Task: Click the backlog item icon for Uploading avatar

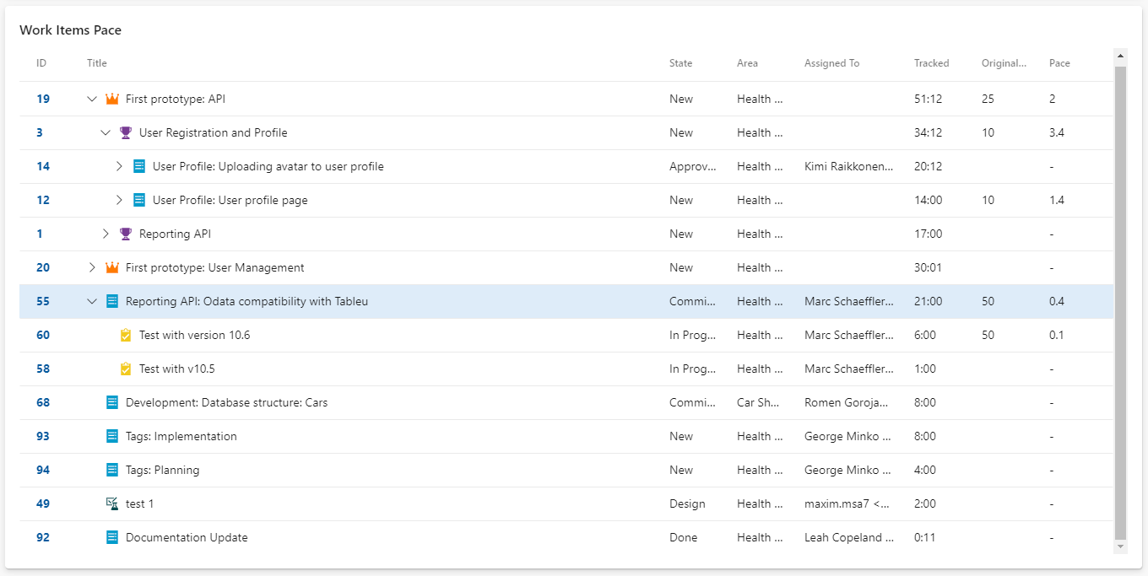Action: click(x=139, y=166)
